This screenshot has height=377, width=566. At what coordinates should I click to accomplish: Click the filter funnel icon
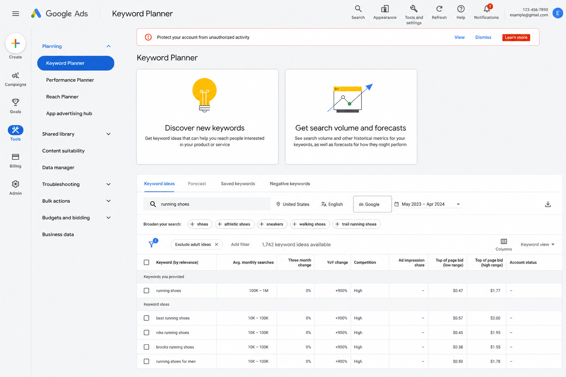pos(152,244)
